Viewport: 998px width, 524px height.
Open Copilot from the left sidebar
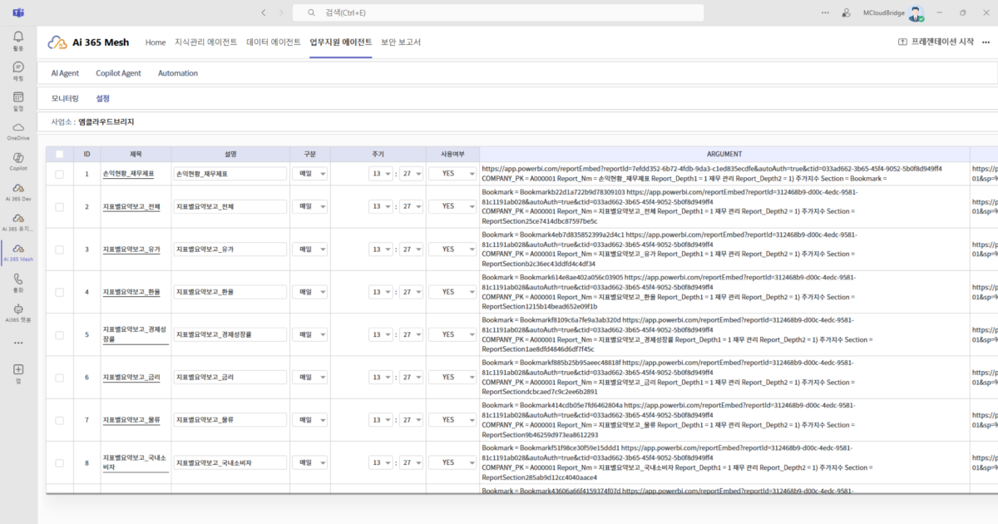pyautogui.click(x=18, y=158)
